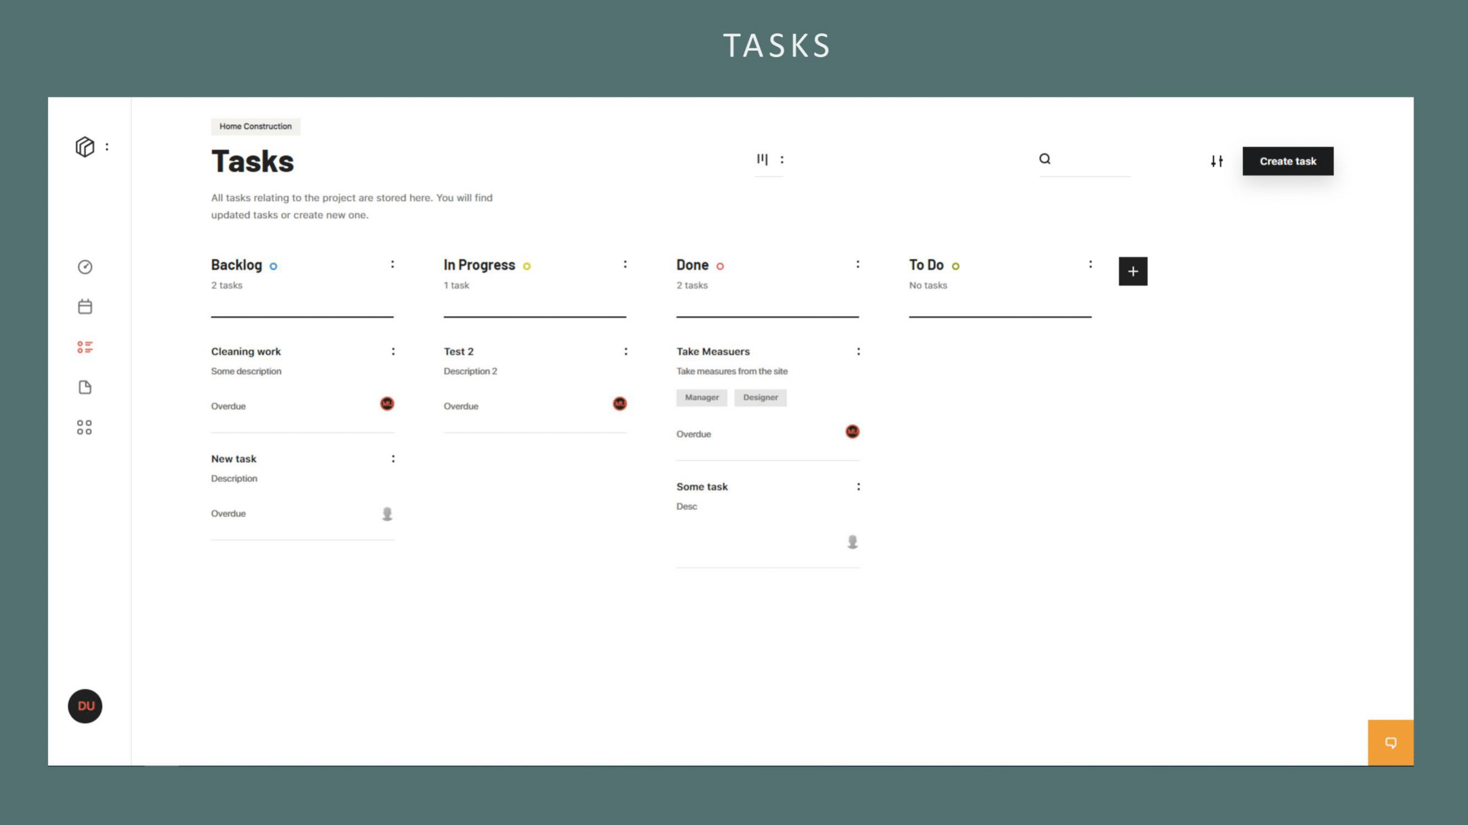
Task: Click the To Do column title
Action: pyautogui.click(x=926, y=265)
